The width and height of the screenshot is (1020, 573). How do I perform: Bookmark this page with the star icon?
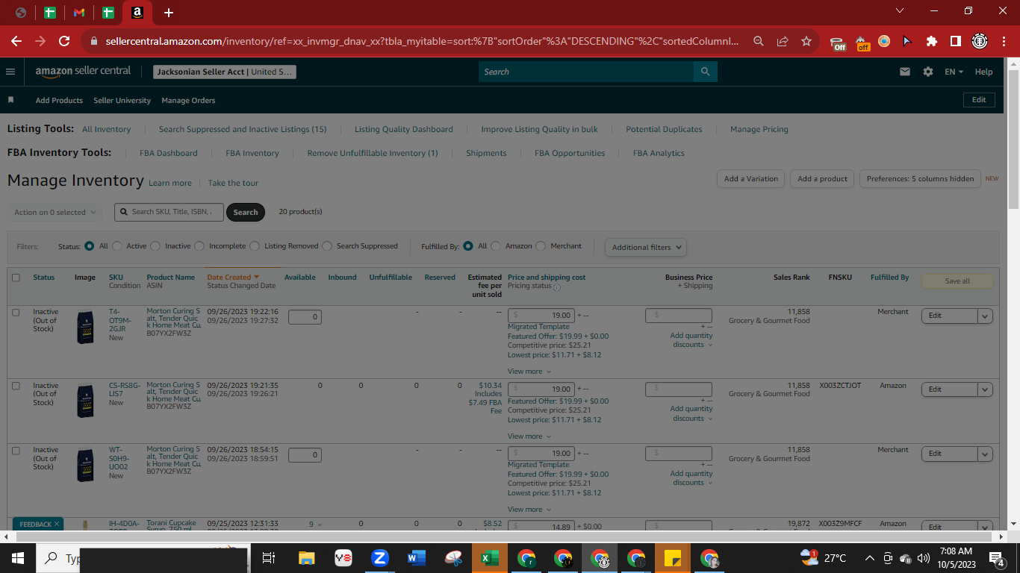point(806,41)
